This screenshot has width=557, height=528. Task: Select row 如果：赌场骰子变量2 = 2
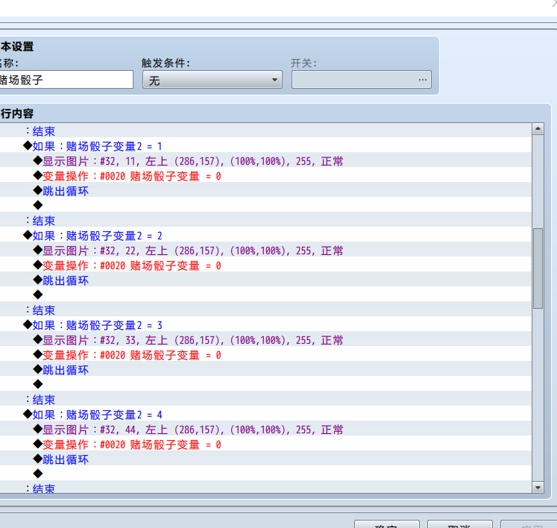[265, 236]
